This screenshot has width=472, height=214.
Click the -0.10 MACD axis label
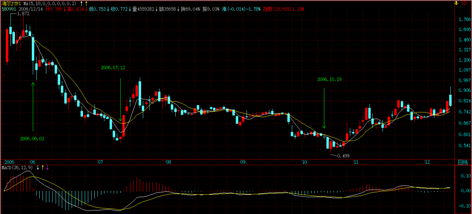[x=464, y=206]
